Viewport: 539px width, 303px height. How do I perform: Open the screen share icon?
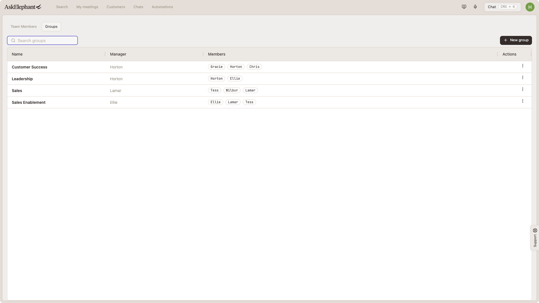point(464,7)
